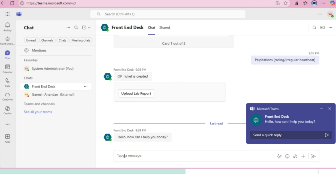Click the Front End Desk conversation title
The height and width of the screenshot is (174, 336).
(x=128, y=28)
